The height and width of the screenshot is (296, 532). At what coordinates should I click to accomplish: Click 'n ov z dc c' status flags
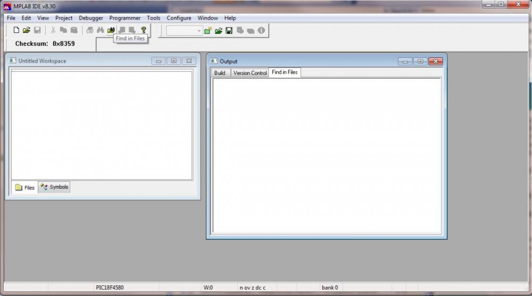point(252,287)
